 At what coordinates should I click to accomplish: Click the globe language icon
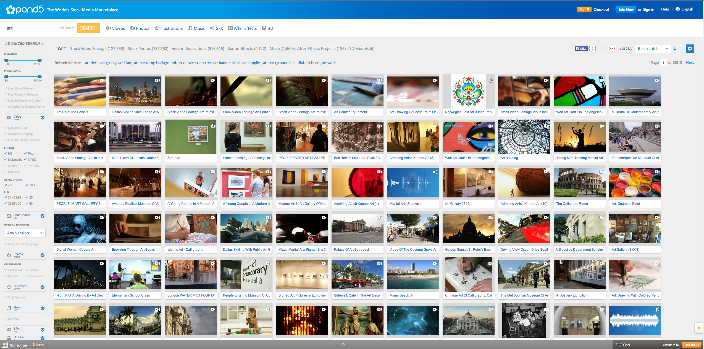677,9
